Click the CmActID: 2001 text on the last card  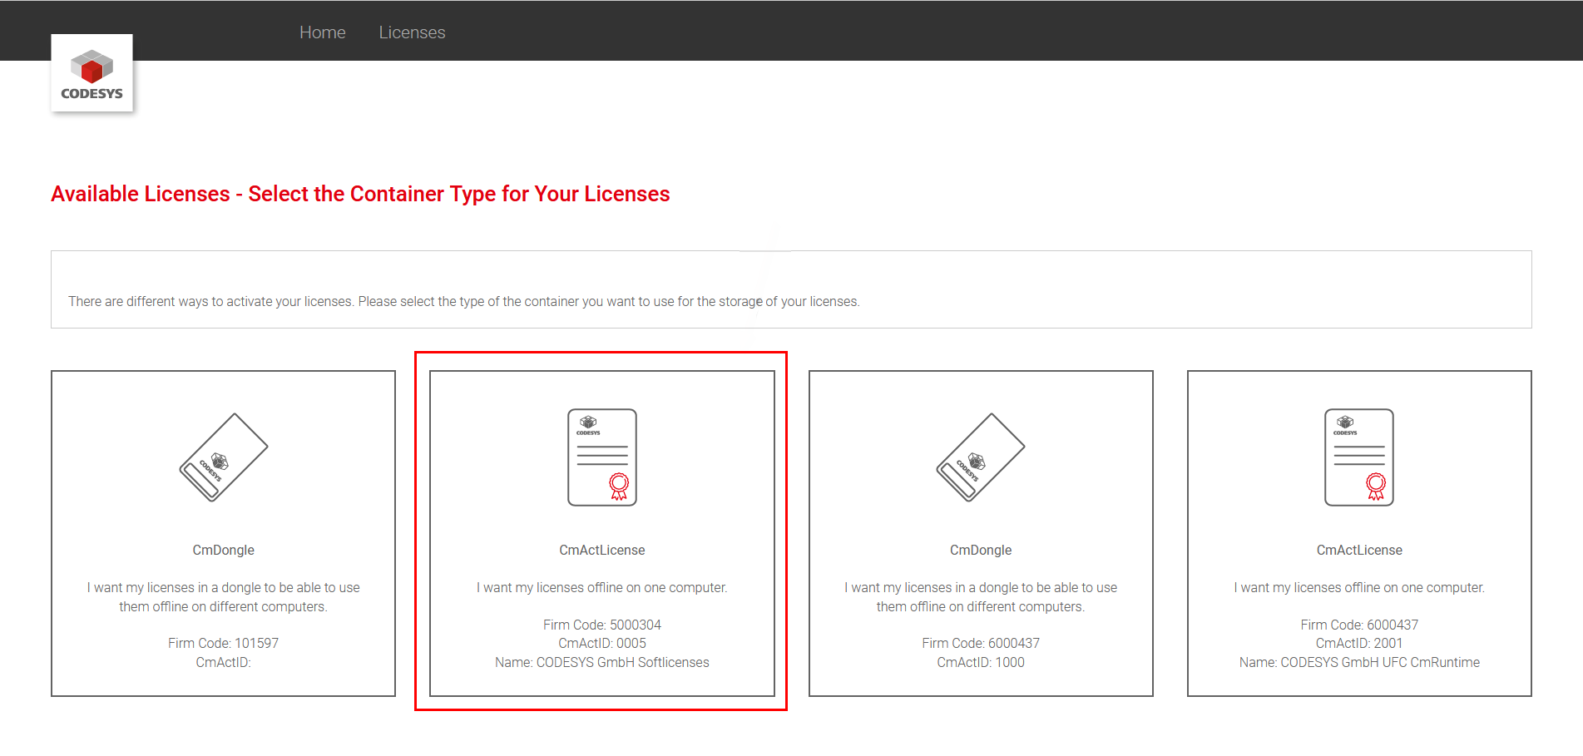click(1358, 643)
